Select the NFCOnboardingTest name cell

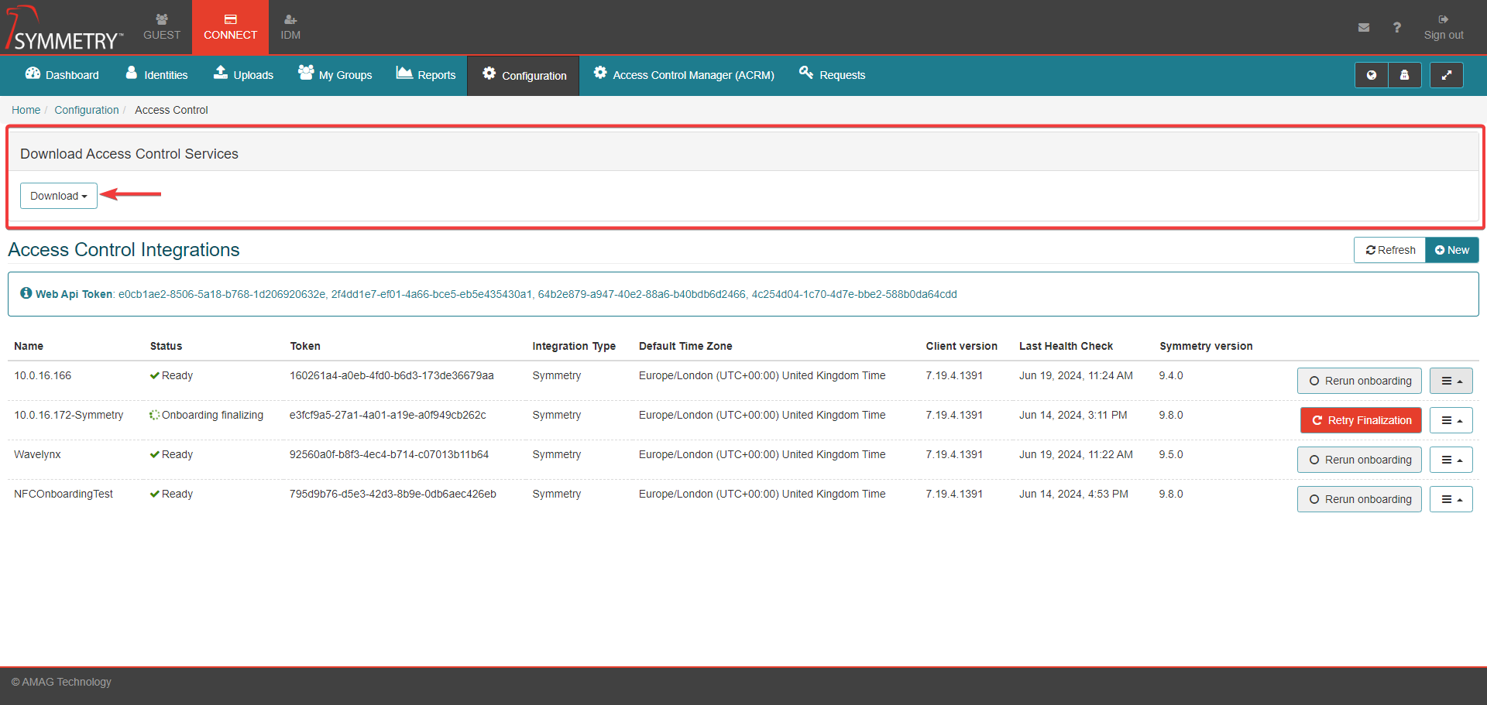click(x=64, y=494)
